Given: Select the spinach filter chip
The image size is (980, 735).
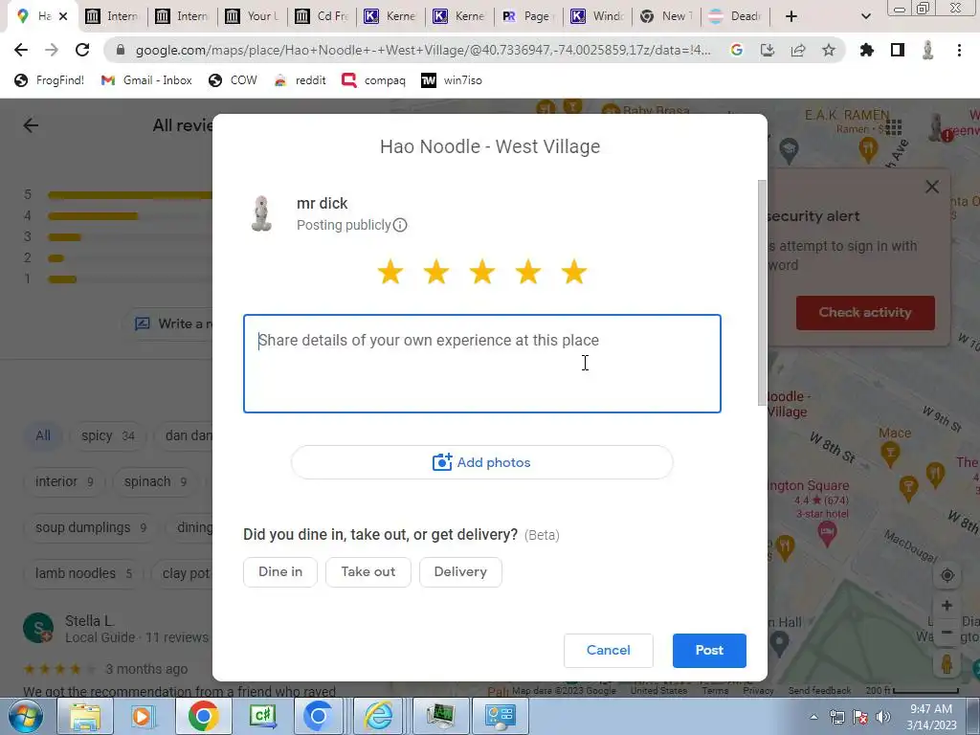Looking at the screenshot, I should coord(155,482).
